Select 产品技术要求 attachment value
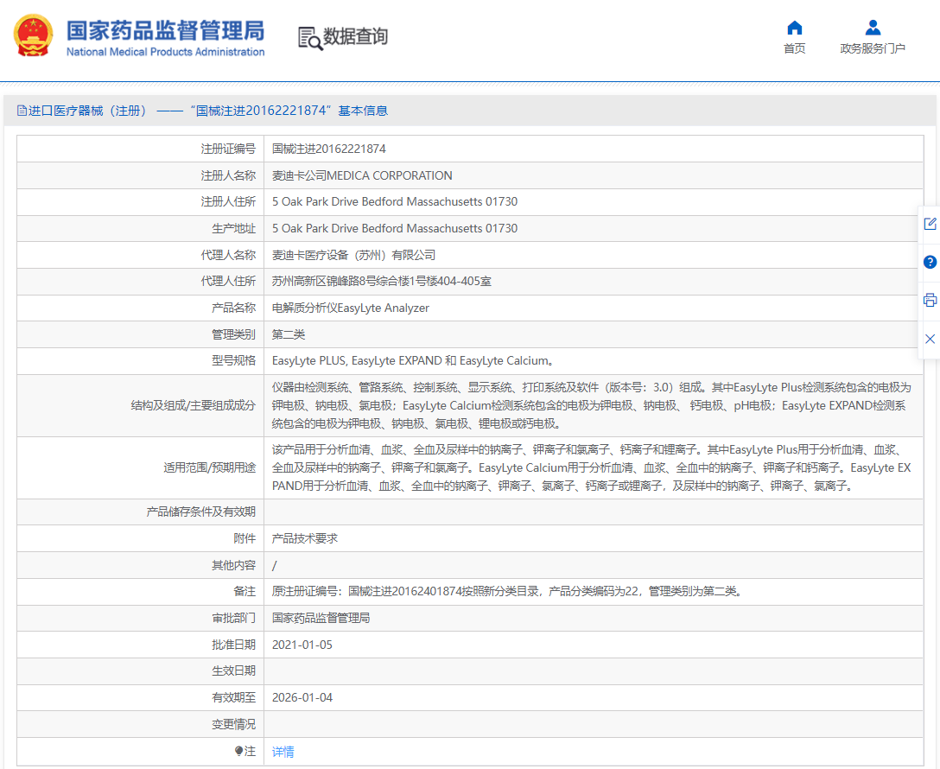Viewport: 940px width, 769px height. [304, 538]
